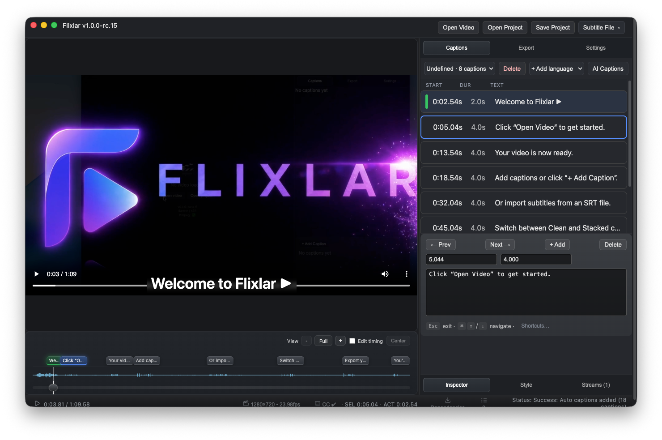
Task: Select the 'Or import subtitles from an SRT file.' row
Action: (x=524, y=203)
